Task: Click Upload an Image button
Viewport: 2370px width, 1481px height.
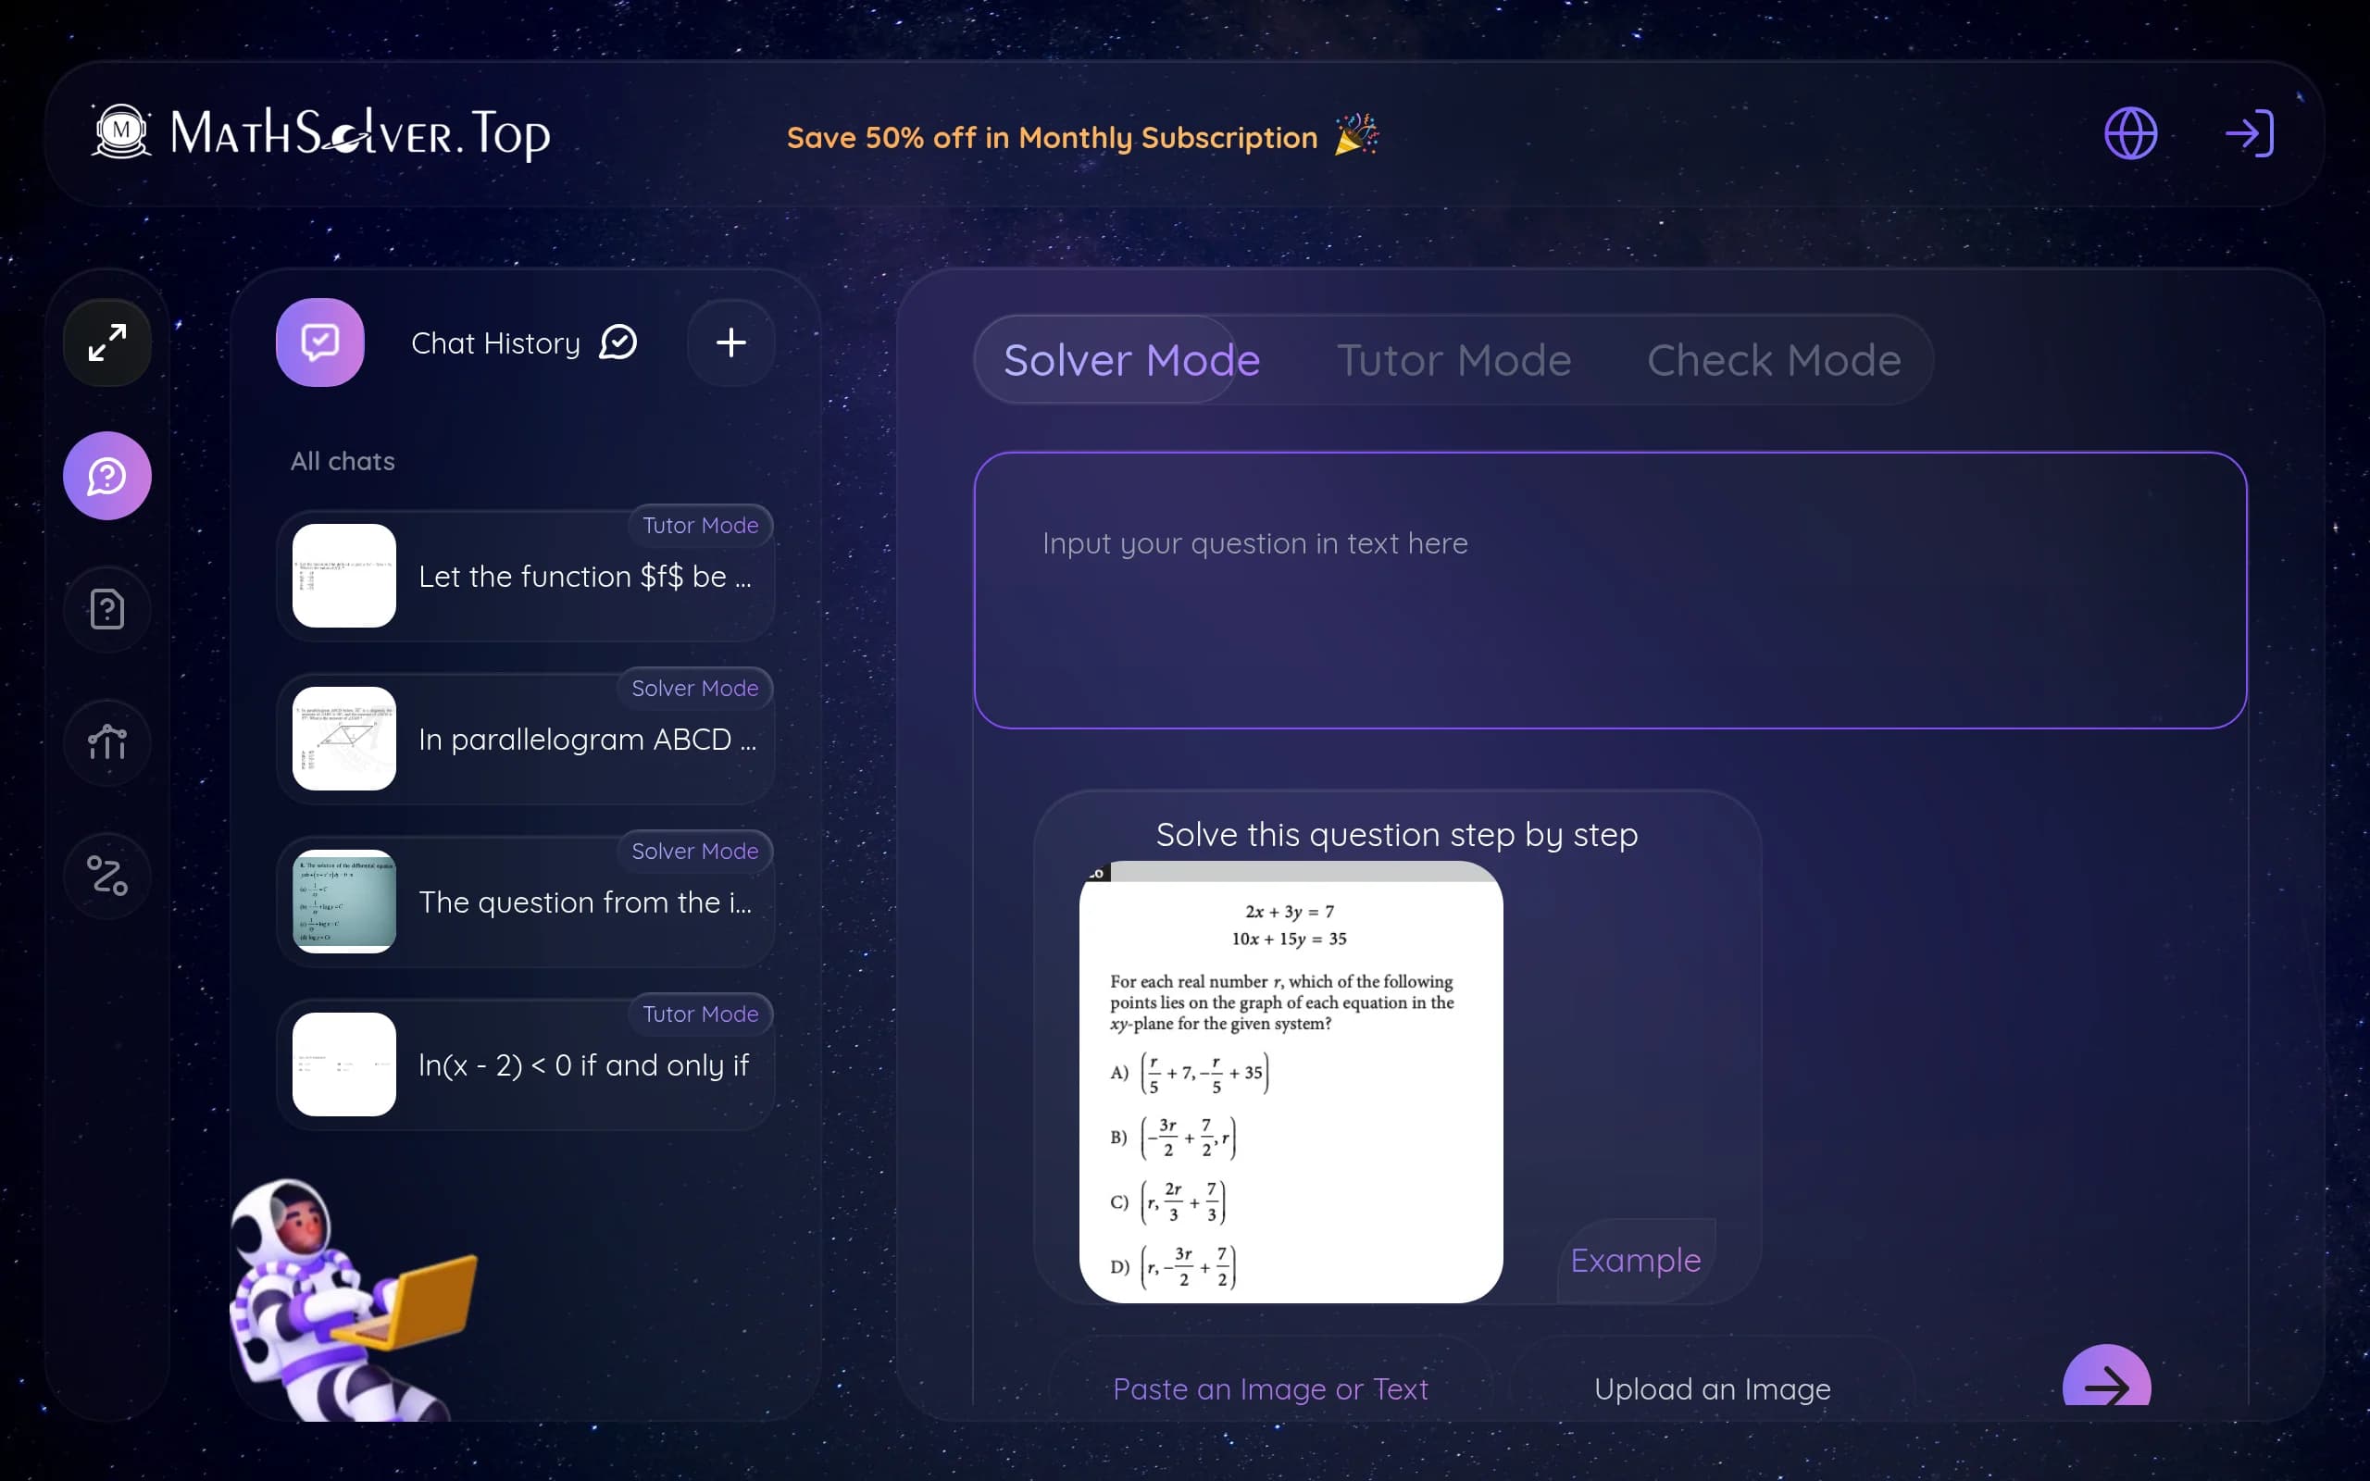Action: 1712,1388
